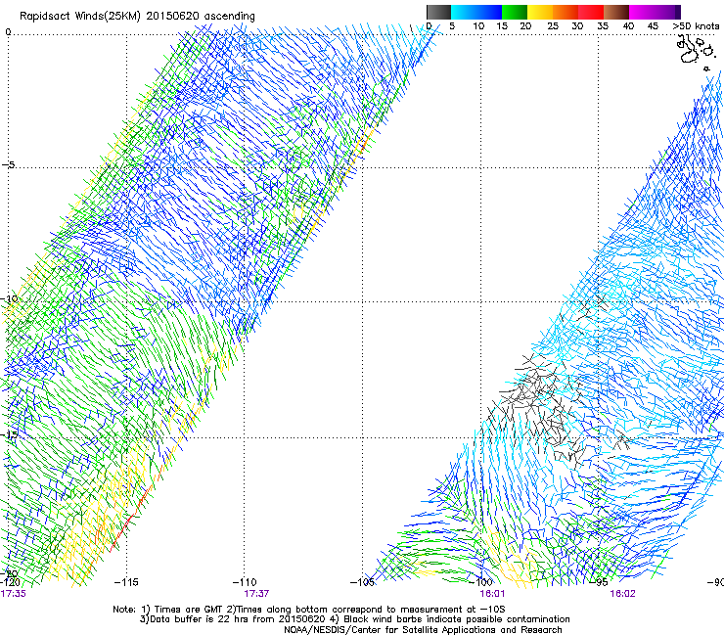Click the '-15' latitude axis label

(9, 435)
